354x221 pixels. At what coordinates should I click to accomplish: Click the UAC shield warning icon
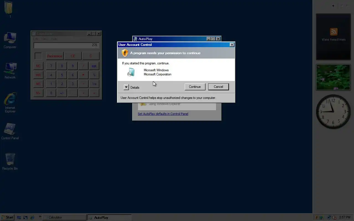(x=125, y=53)
